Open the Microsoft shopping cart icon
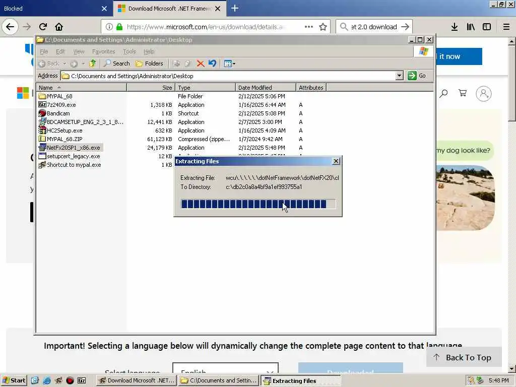This screenshot has width=516, height=387. click(463, 93)
